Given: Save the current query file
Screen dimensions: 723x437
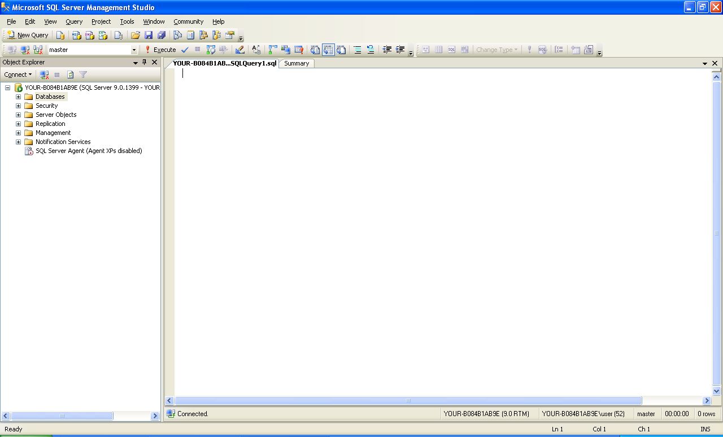Looking at the screenshot, I should pos(149,35).
